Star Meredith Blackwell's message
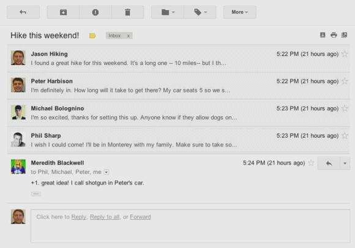The image size is (355, 248). [x=312, y=163]
